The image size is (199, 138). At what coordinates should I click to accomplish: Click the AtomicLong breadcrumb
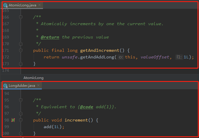pyautogui.click(x=33, y=78)
